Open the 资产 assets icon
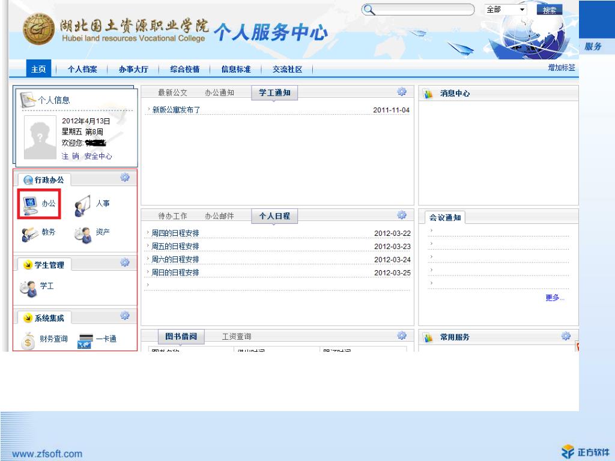Viewport: 615px width, 461px height. [82, 234]
